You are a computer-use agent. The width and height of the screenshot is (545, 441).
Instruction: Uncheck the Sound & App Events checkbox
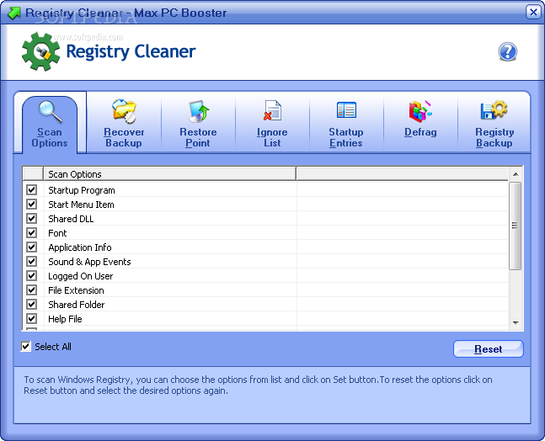pyautogui.click(x=32, y=261)
